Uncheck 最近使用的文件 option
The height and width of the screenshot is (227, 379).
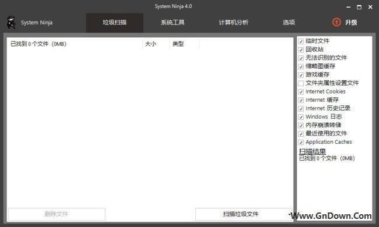301,134
